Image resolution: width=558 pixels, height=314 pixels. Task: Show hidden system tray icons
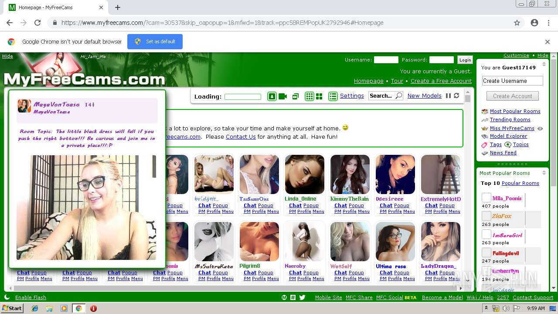pyautogui.click(x=486, y=308)
